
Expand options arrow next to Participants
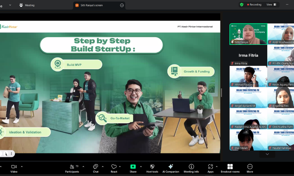(x=83, y=167)
